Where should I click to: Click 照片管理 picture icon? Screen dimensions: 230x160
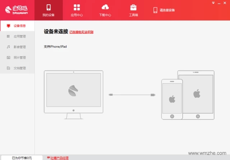(x=8, y=58)
